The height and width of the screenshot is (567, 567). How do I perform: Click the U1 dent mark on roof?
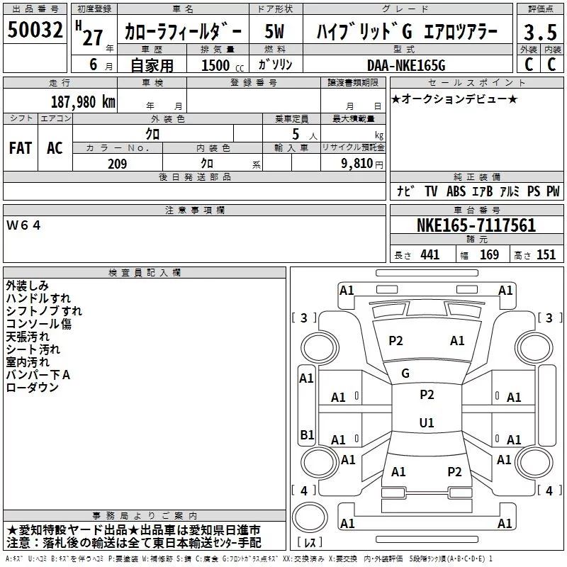(x=427, y=422)
